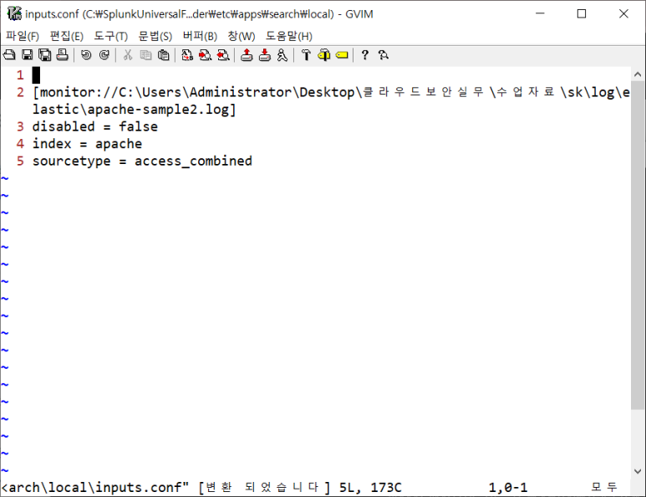Click line number 1

tap(20, 75)
